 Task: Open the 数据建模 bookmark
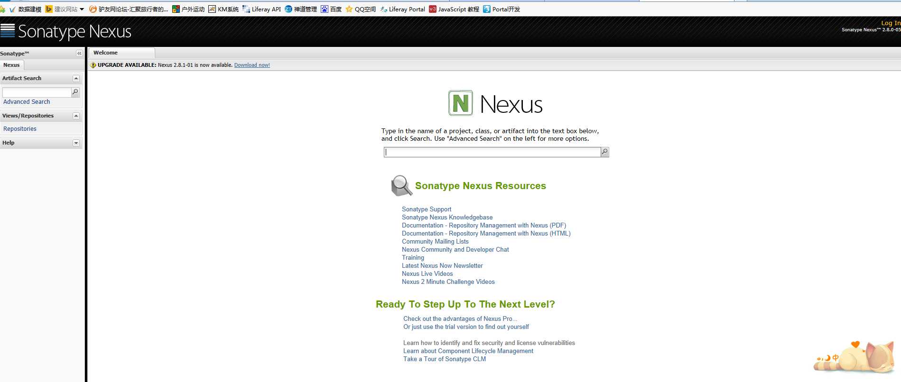(x=26, y=9)
